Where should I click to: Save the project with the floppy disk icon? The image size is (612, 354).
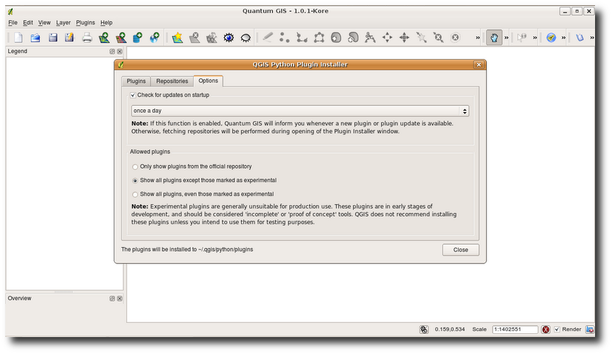(52, 38)
